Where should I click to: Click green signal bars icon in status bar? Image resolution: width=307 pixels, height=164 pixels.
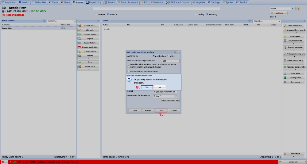pyautogui.click(x=14, y=162)
